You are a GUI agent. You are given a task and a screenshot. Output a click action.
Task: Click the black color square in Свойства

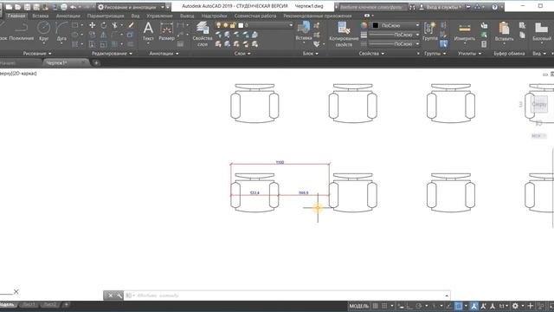coord(375,25)
